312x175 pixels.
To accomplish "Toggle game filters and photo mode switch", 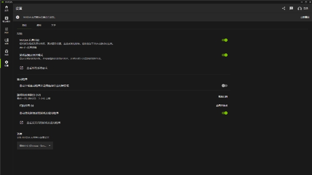I will pyautogui.click(x=225, y=55).
